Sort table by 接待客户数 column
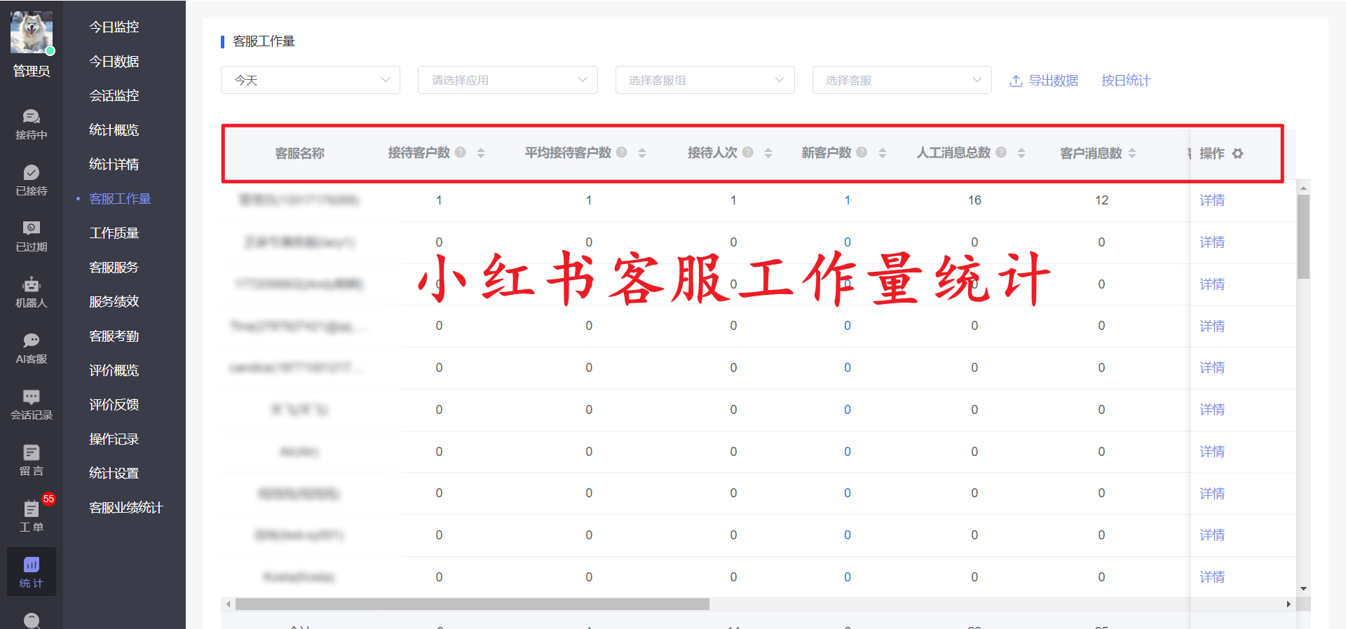 pos(481,153)
